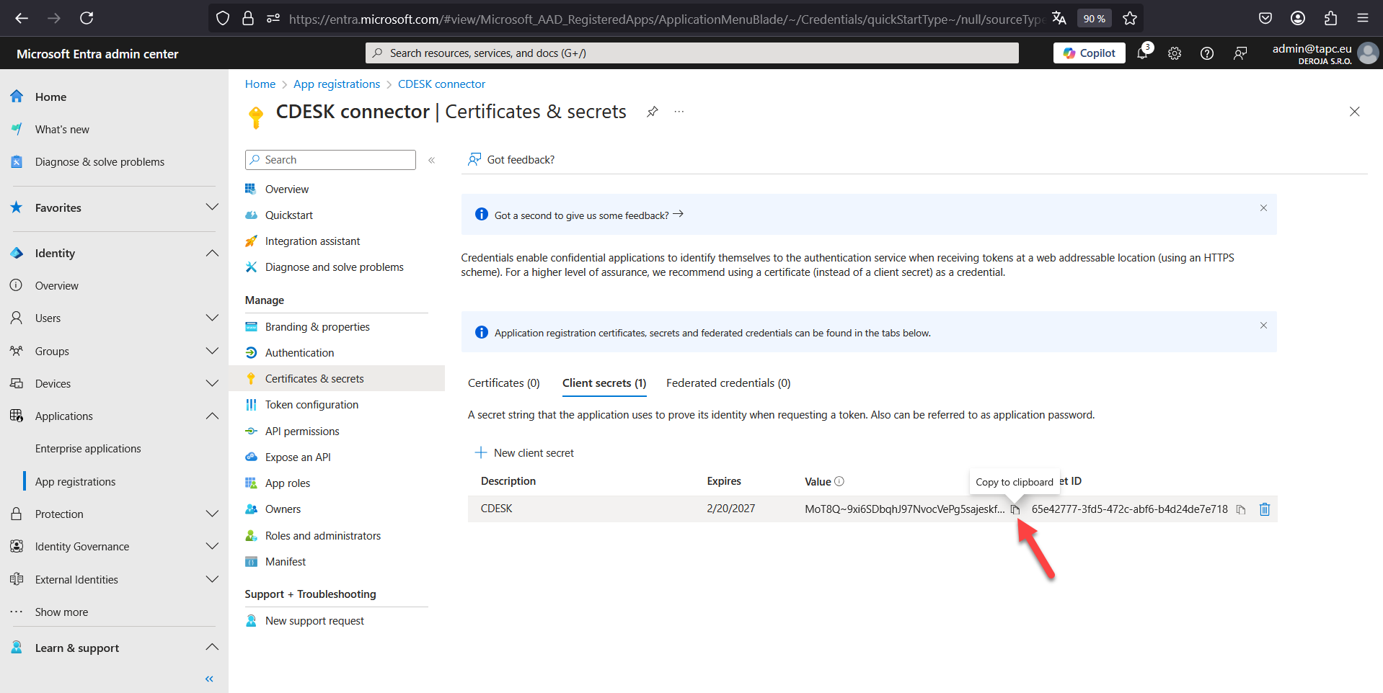
Task: Focus the resource menu Search box
Action: [x=330, y=160]
